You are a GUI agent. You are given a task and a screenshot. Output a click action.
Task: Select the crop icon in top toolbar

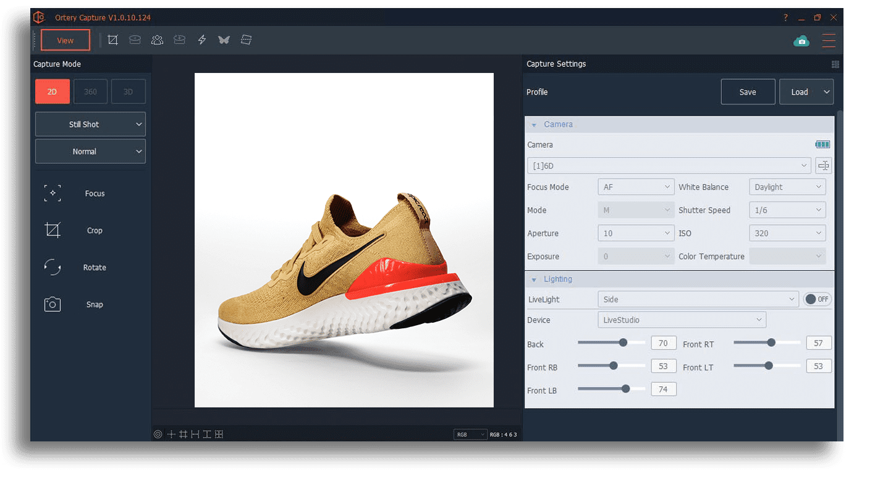tap(112, 40)
